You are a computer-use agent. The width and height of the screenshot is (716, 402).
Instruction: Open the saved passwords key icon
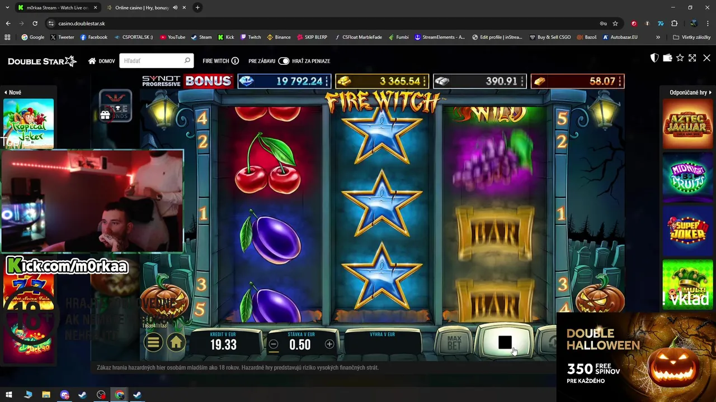pos(603,23)
